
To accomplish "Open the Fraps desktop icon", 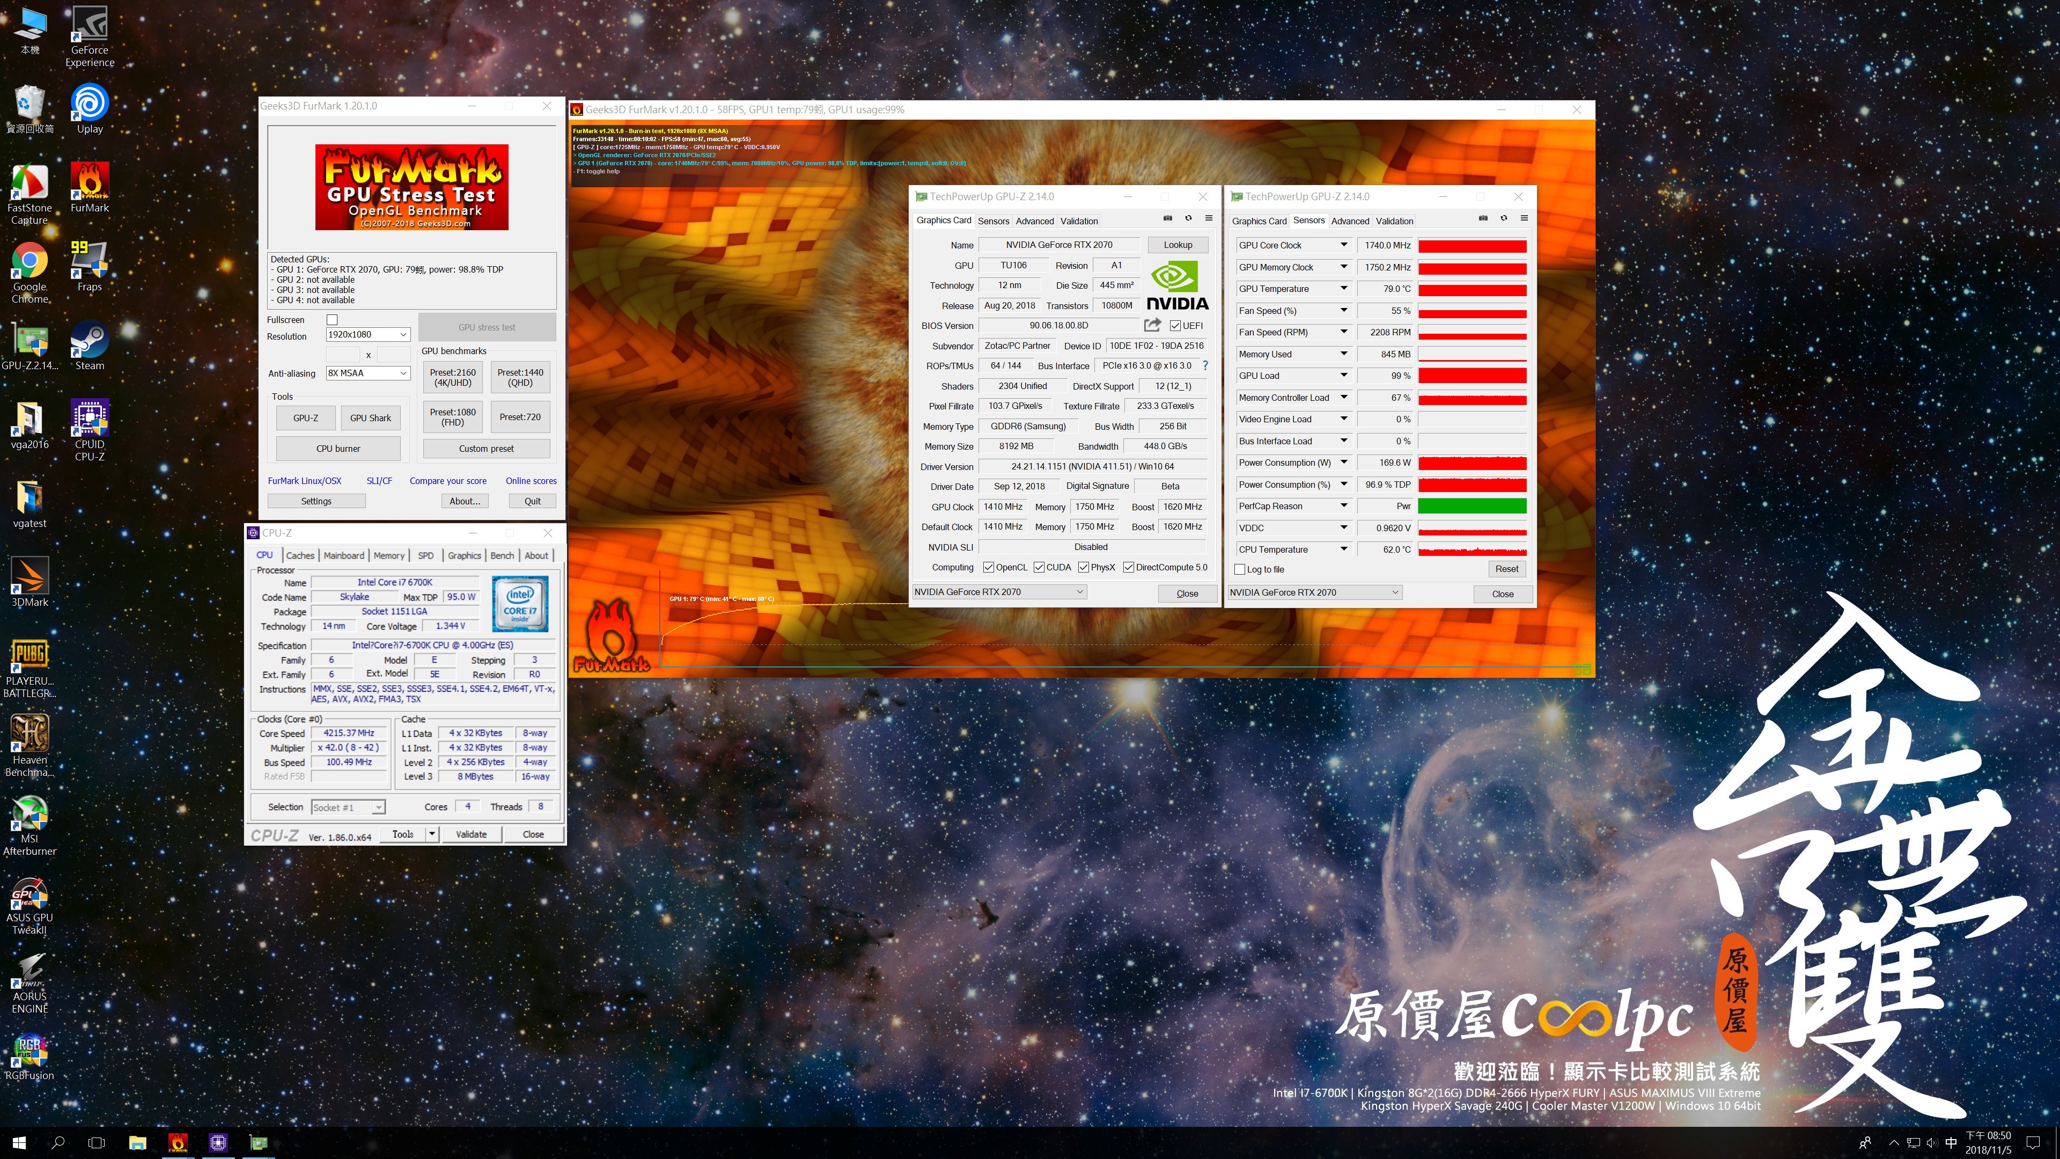I will pyautogui.click(x=90, y=266).
